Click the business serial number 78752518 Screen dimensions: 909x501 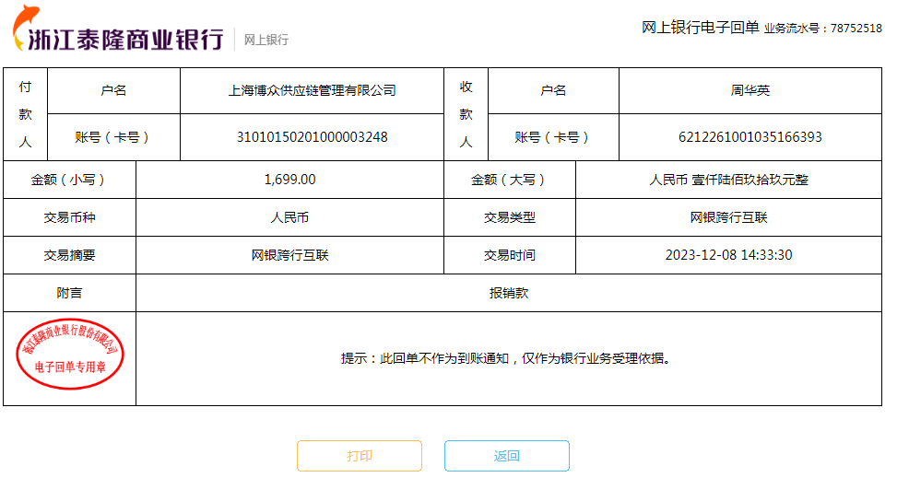pyautogui.click(x=856, y=29)
